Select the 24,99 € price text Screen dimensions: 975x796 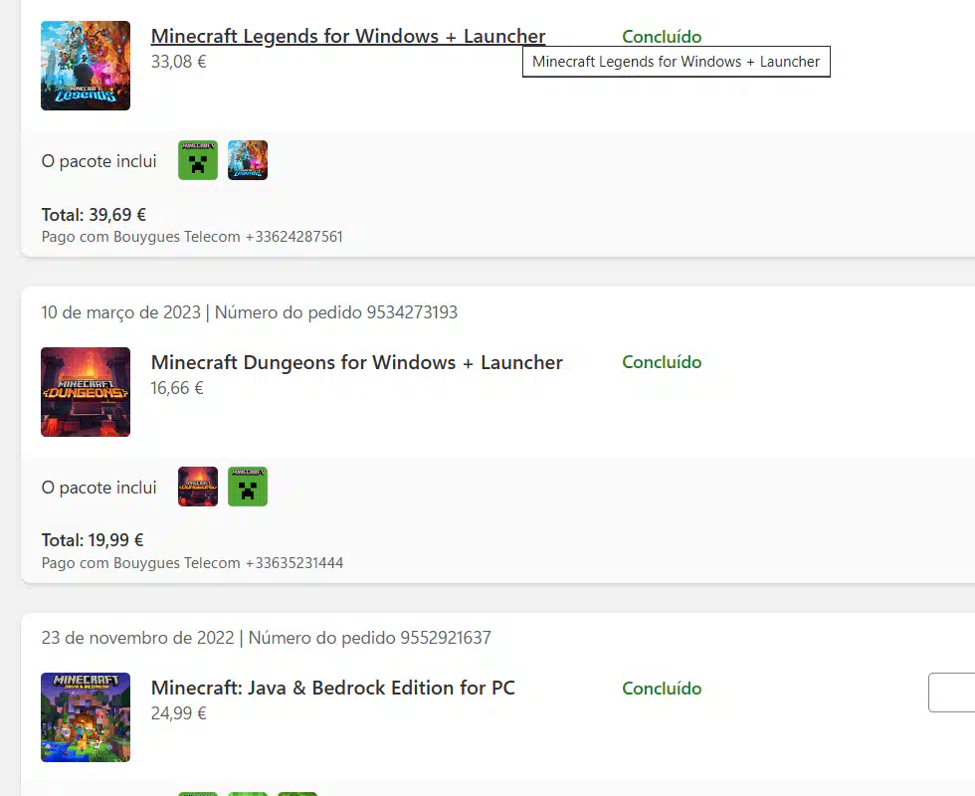pos(178,713)
